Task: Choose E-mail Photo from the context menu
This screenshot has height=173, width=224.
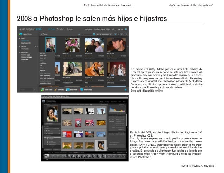Action: (43, 63)
